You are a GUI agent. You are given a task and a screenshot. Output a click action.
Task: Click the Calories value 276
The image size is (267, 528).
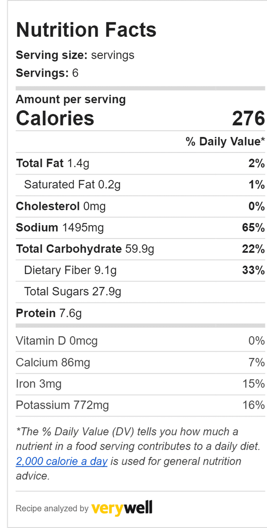coord(248,118)
